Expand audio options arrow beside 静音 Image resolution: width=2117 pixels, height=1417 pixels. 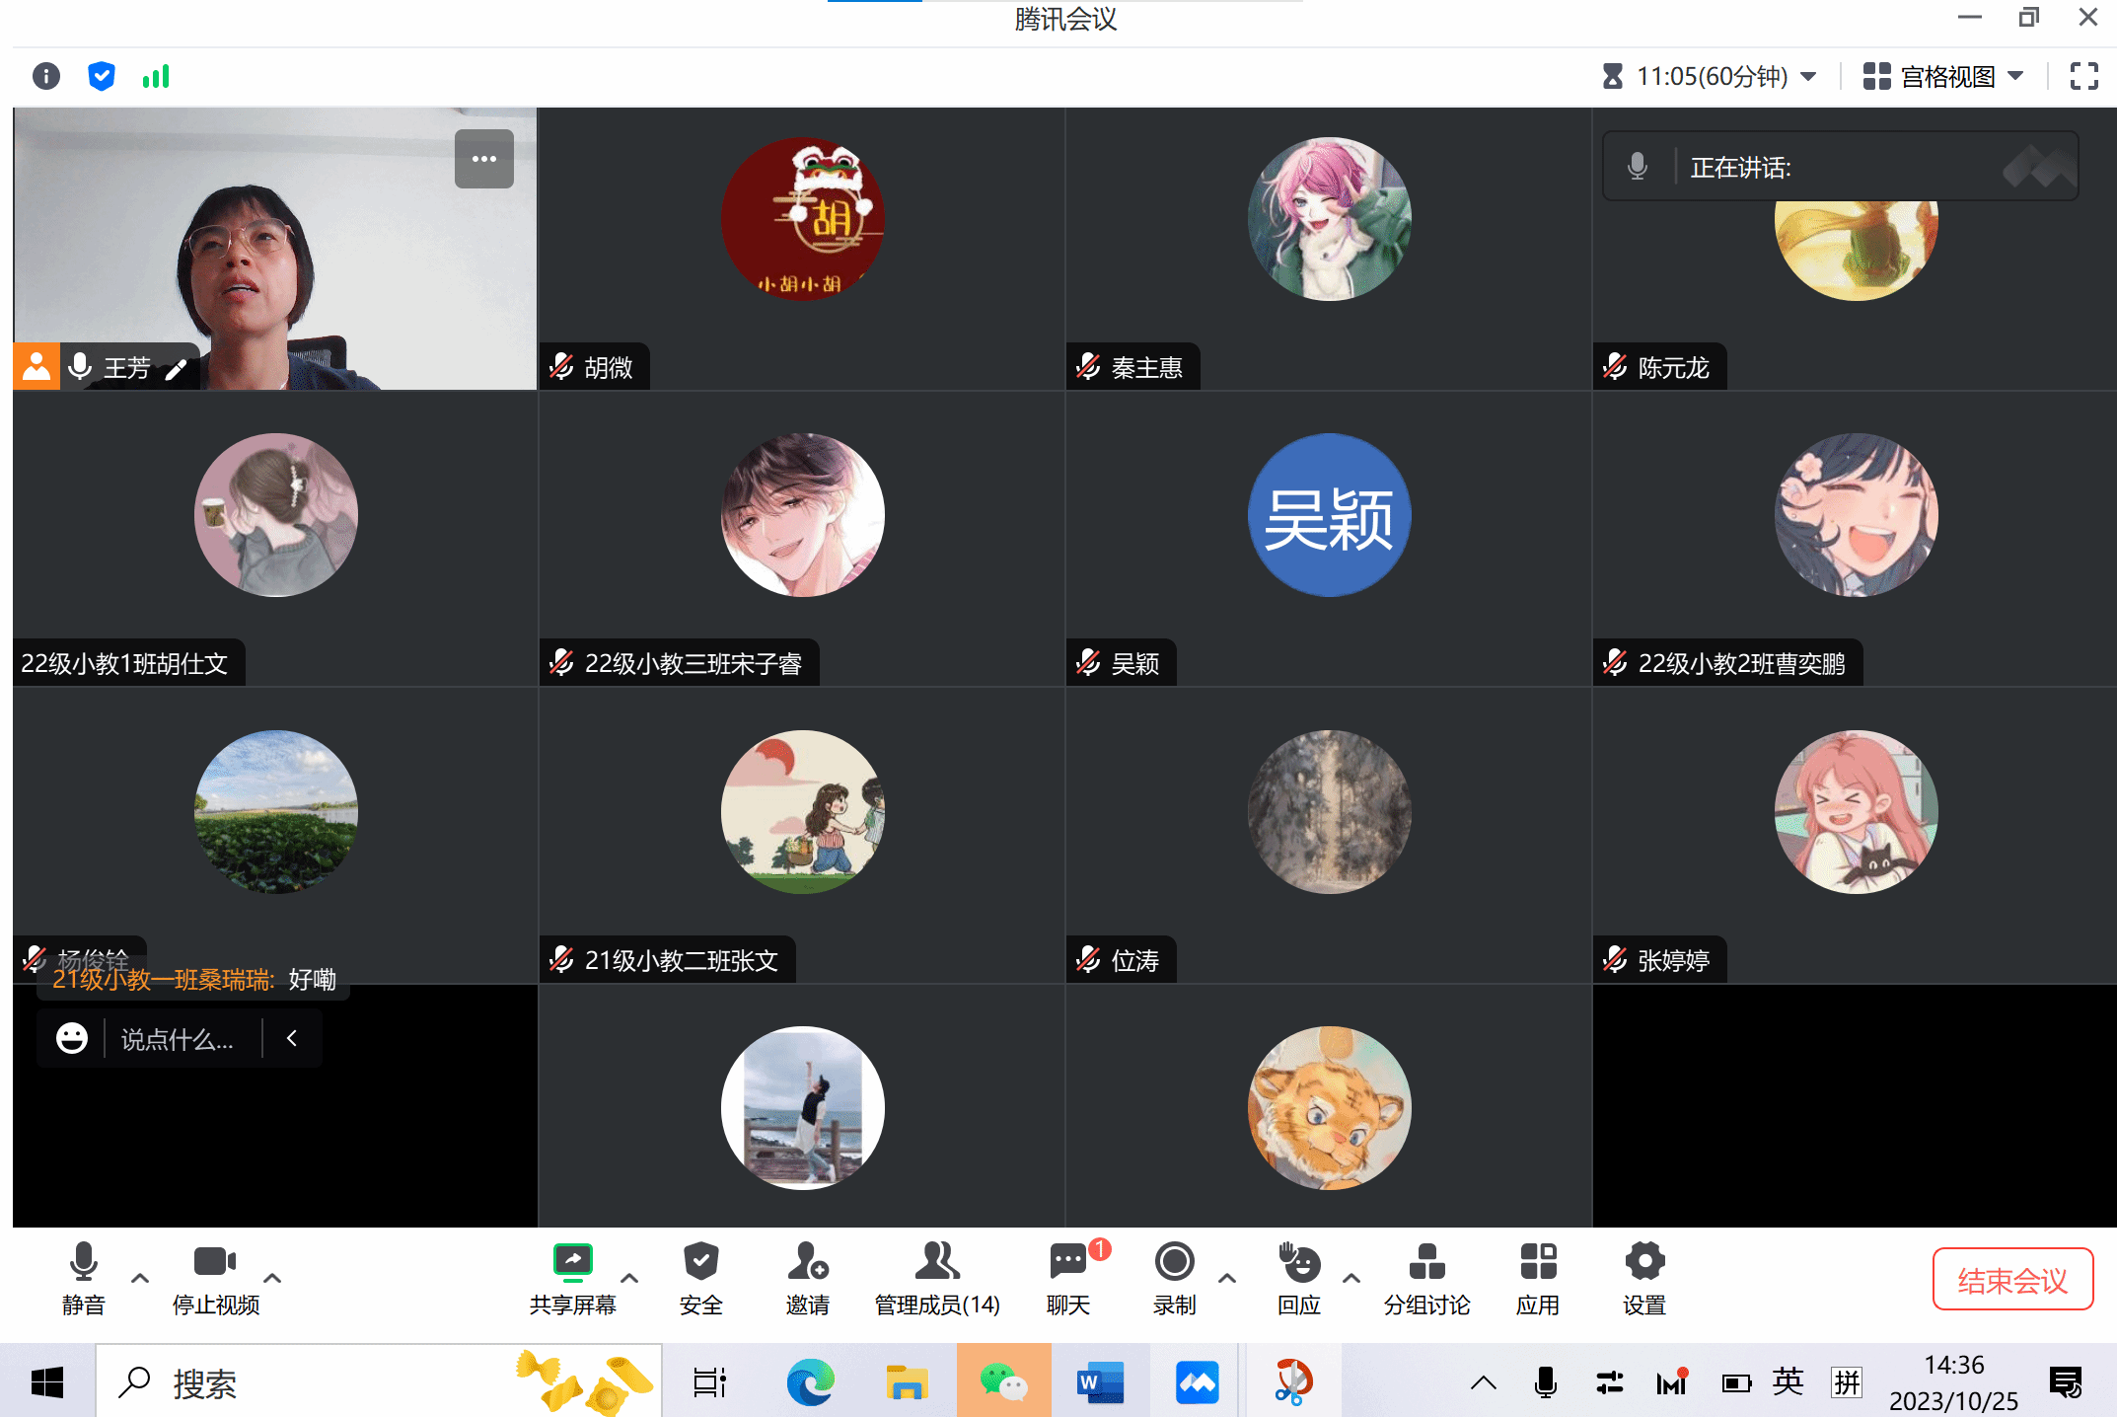[140, 1278]
